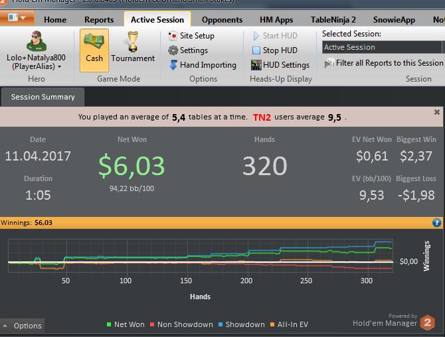
Task: Open the TableNinja 2 tab
Action: tap(333, 19)
